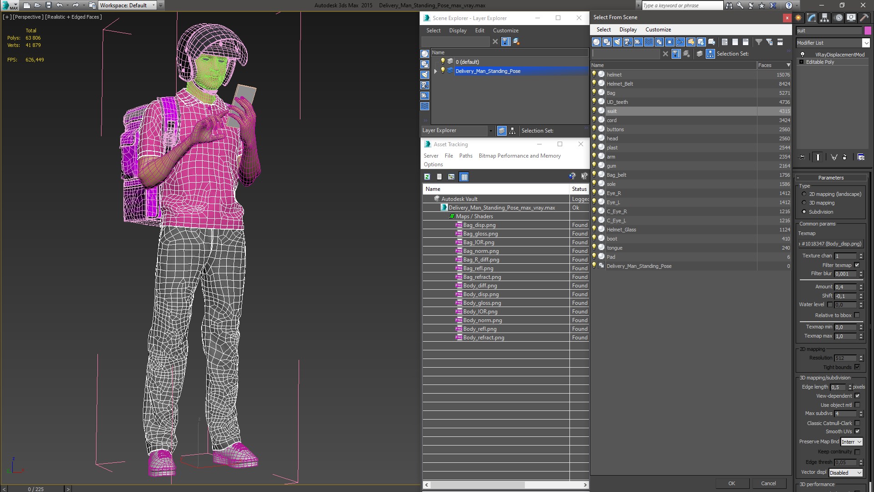Click the Display Cameras filter icon

628,42
